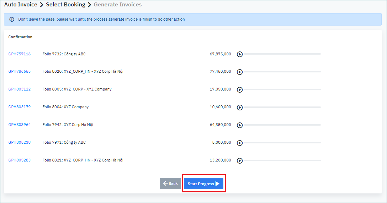This screenshot has width=387, height=203.
Task: Click play icon for Folio 8004
Action: pos(240,108)
